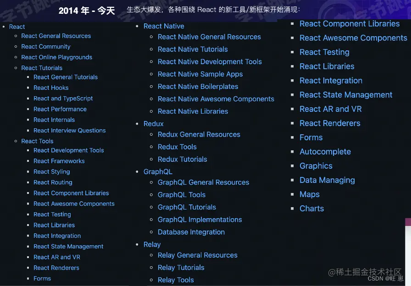Select the Maps link

pyautogui.click(x=310, y=195)
